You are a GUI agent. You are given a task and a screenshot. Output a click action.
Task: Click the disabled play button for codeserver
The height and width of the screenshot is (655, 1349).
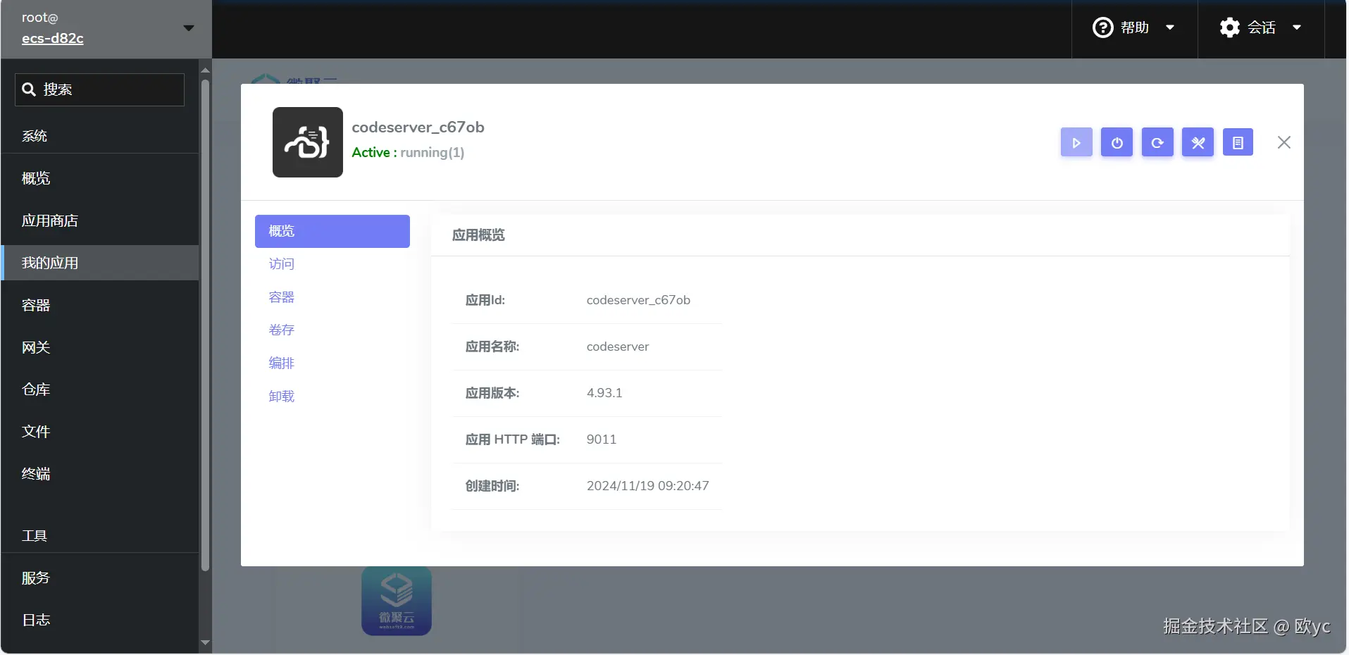pos(1076,142)
